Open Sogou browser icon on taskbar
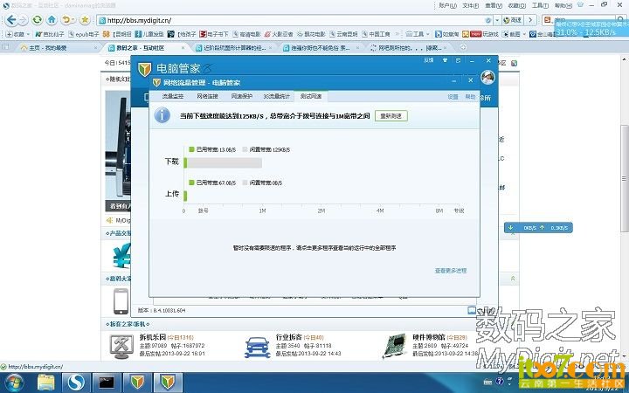The image size is (629, 393). (x=76, y=383)
